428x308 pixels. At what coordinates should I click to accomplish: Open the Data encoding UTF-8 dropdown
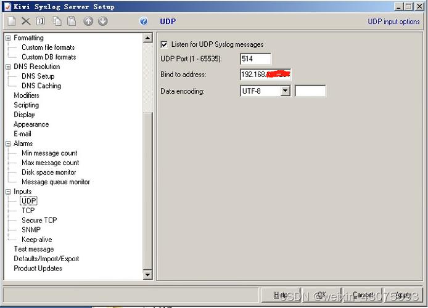click(286, 91)
